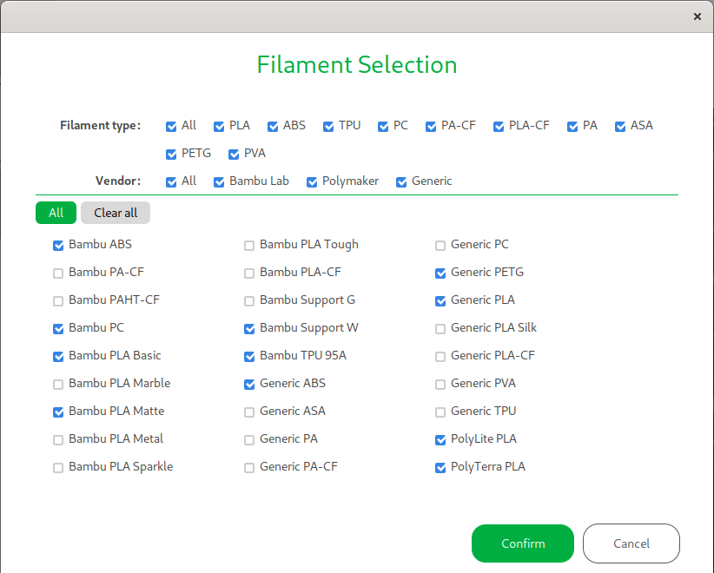This screenshot has height=573, width=714.
Task: Select Generic PA-CF filament
Action: click(249, 467)
